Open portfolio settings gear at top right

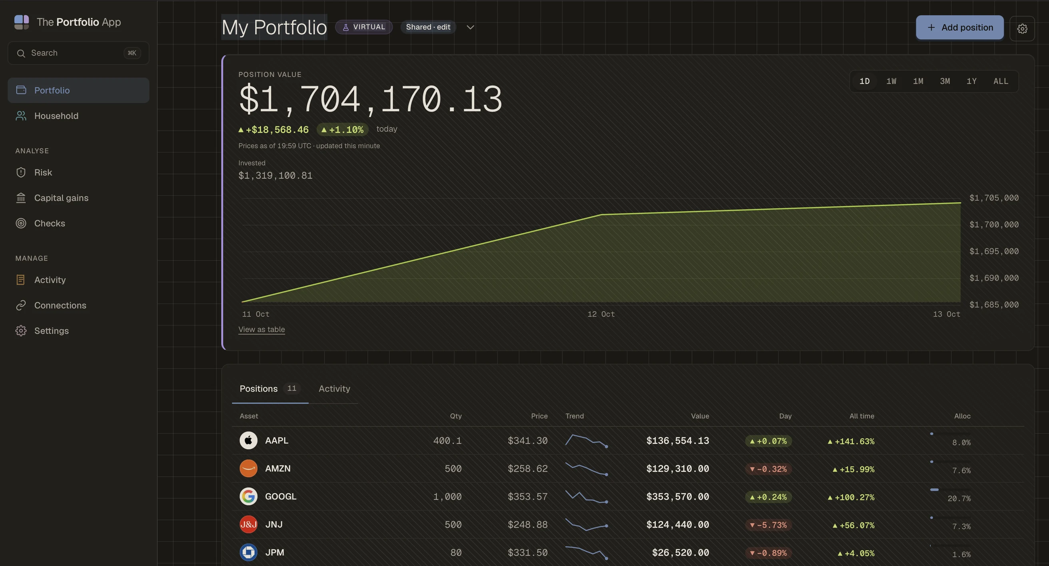pyautogui.click(x=1022, y=28)
